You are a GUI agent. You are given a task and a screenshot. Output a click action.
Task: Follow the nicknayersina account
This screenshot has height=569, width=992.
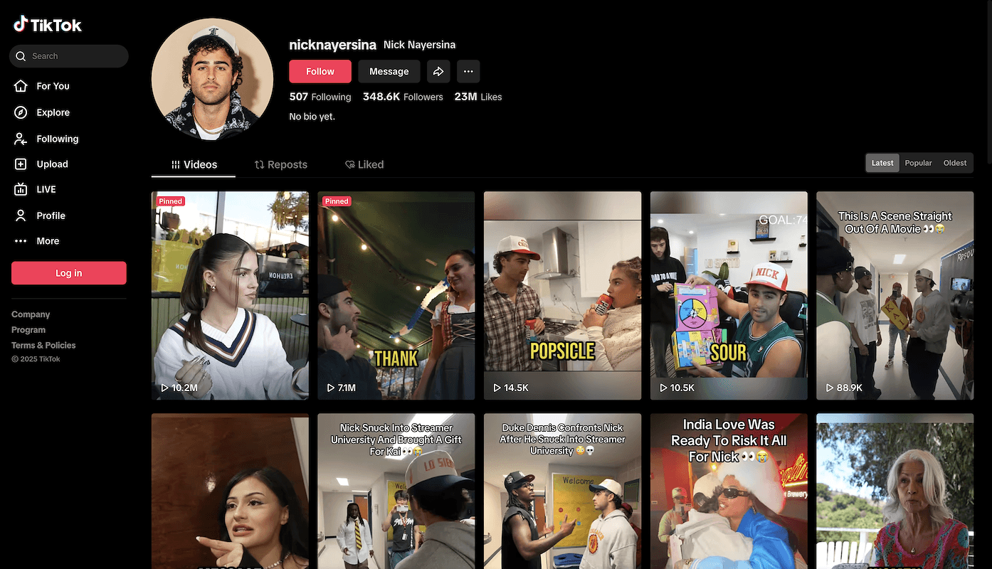320,71
